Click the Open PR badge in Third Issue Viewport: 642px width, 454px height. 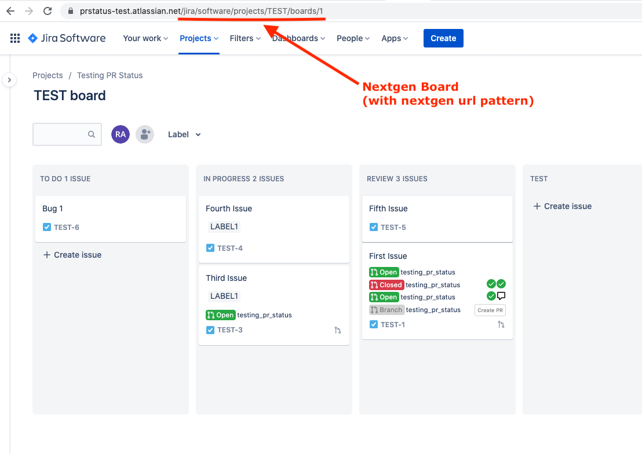(220, 315)
